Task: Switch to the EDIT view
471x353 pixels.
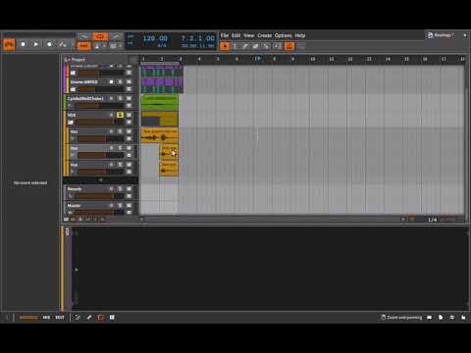Action: pos(60,318)
